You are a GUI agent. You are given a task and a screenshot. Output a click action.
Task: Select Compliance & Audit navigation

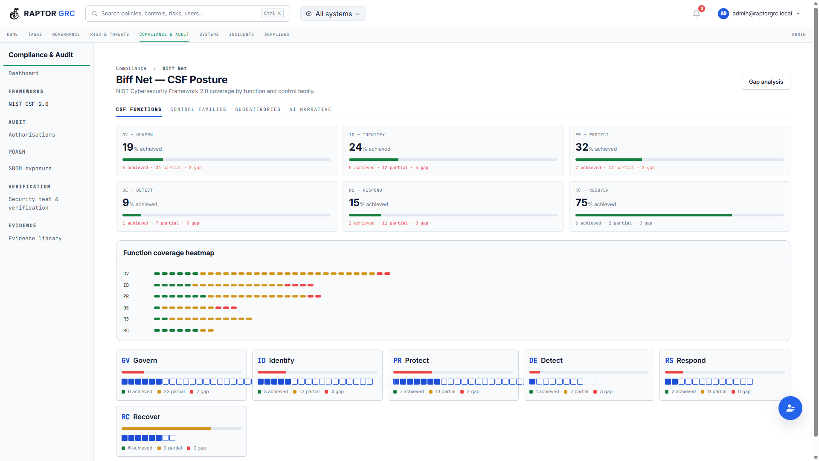(x=164, y=35)
